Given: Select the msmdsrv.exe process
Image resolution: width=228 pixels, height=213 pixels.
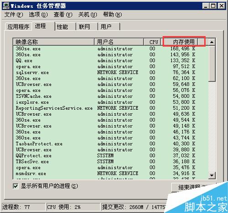Looking at the screenshot, I should 111,173.
